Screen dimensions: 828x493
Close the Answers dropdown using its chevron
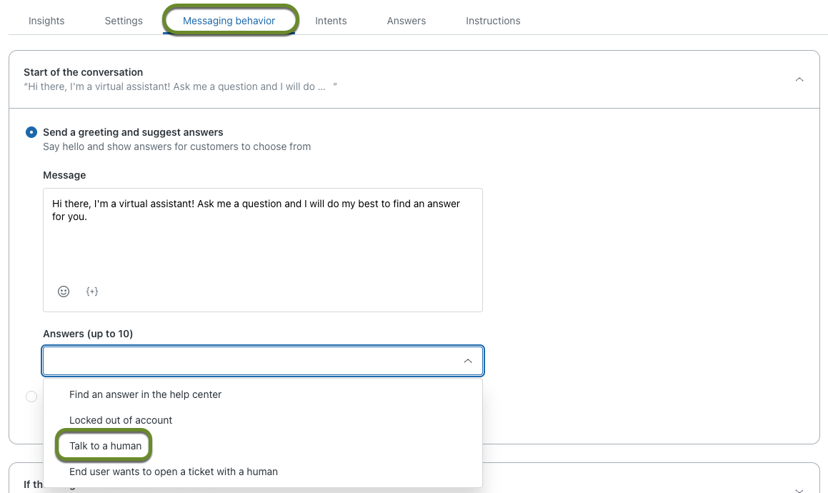tap(468, 362)
